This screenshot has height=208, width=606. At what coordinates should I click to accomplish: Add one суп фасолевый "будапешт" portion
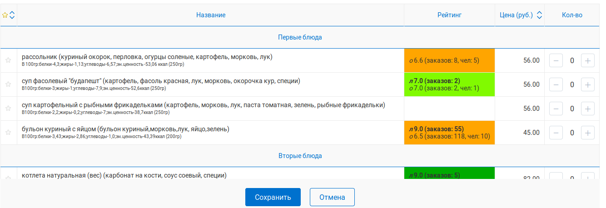coord(588,84)
